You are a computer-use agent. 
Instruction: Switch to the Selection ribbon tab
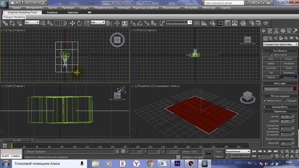(x=73, y=13)
